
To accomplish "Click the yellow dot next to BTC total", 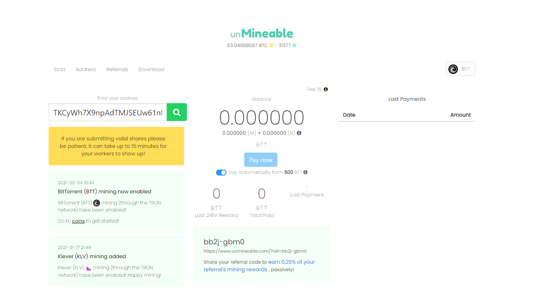I will (x=271, y=45).
